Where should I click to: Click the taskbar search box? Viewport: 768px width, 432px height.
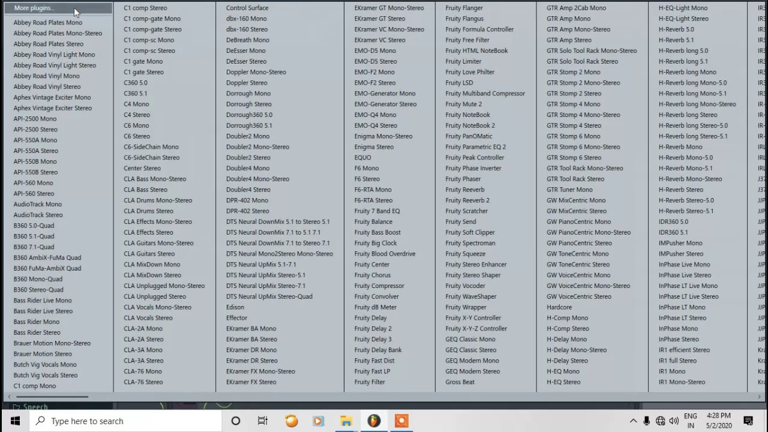pos(125,421)
